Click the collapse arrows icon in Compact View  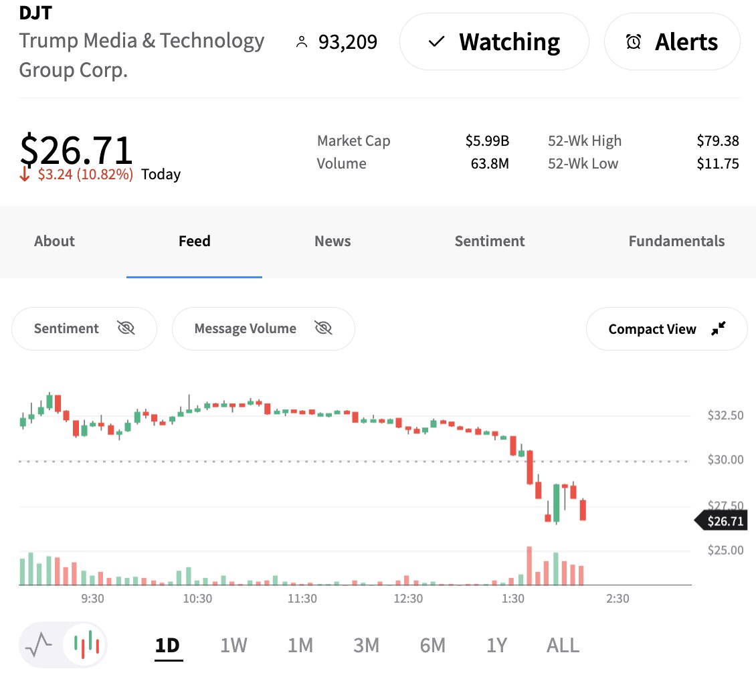(719, 328)
